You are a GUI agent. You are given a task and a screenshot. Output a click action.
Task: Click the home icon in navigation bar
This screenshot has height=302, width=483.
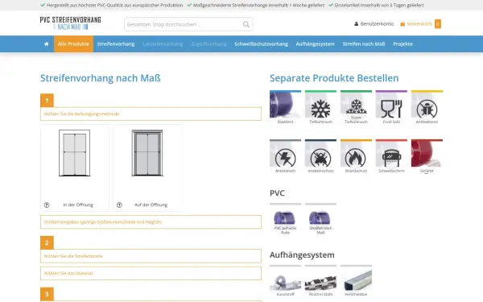(x=47, y=44)
